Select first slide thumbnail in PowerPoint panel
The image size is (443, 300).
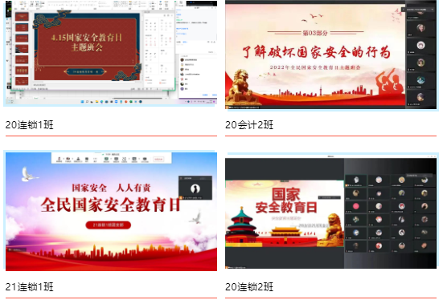(x=22, y=17)
